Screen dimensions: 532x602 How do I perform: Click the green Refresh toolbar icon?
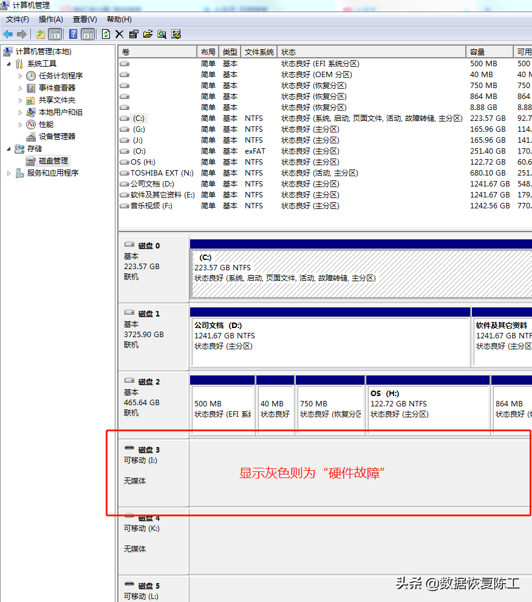tap(106, 34)
